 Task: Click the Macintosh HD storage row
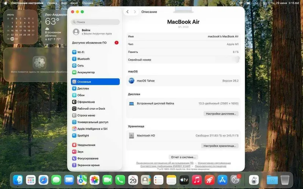click(x=183, y=135)
